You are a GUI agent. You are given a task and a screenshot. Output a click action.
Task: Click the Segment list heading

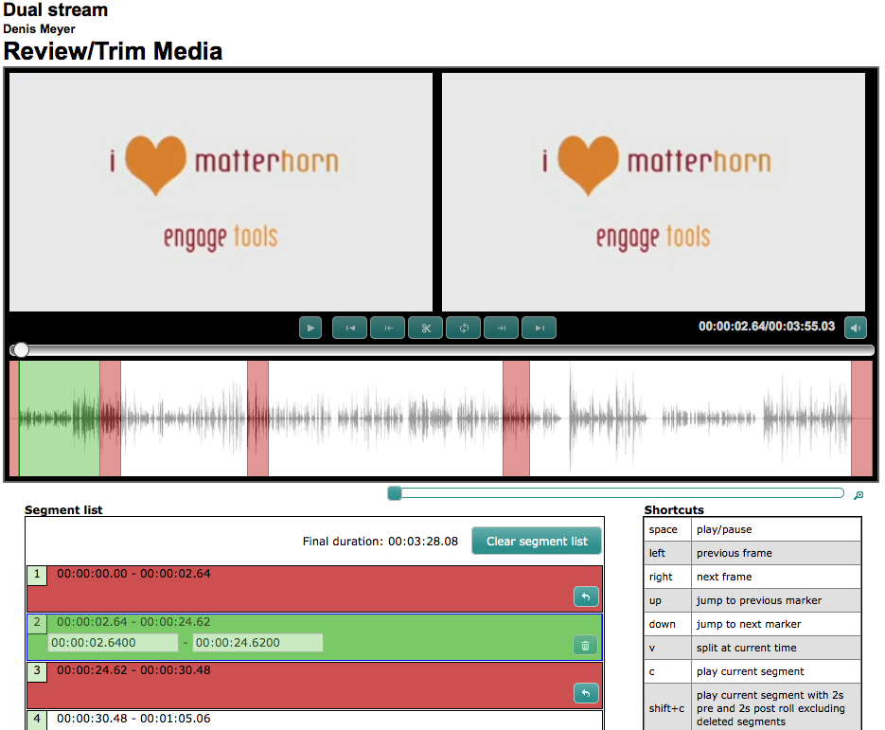(x=63, y=509)
